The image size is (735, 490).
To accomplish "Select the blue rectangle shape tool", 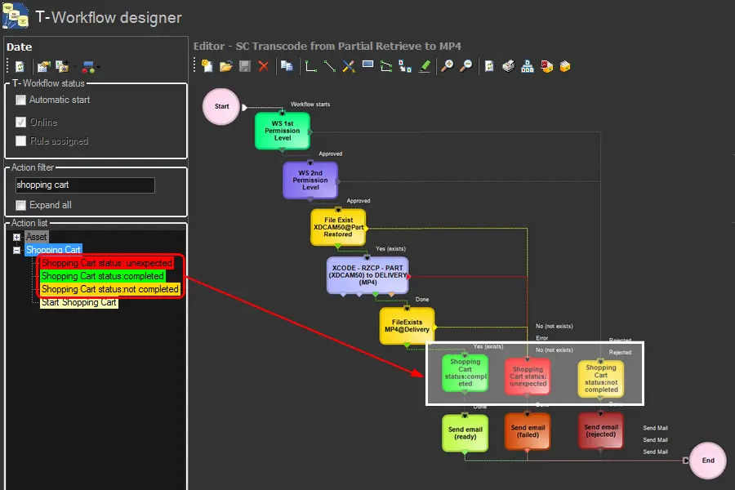I will pos(367,66).
